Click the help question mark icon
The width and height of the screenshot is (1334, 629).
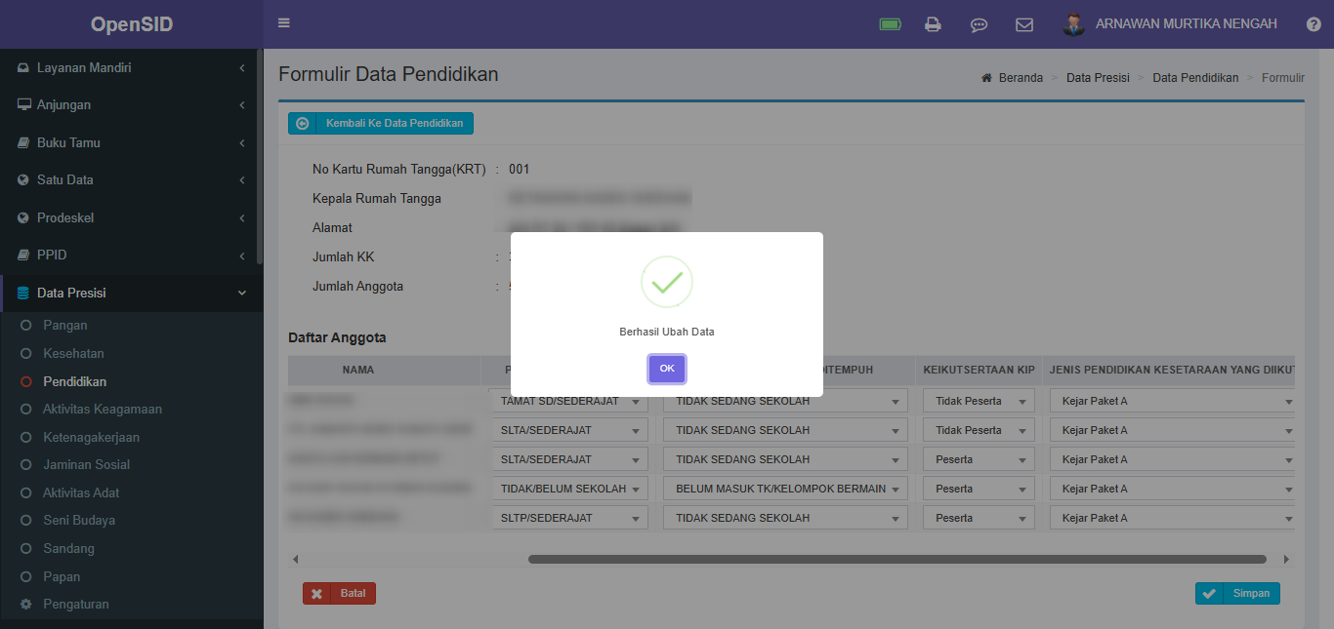click(1313, 24)
